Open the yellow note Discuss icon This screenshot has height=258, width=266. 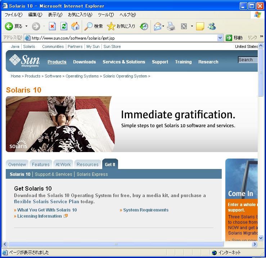click(x=200, y=26)
